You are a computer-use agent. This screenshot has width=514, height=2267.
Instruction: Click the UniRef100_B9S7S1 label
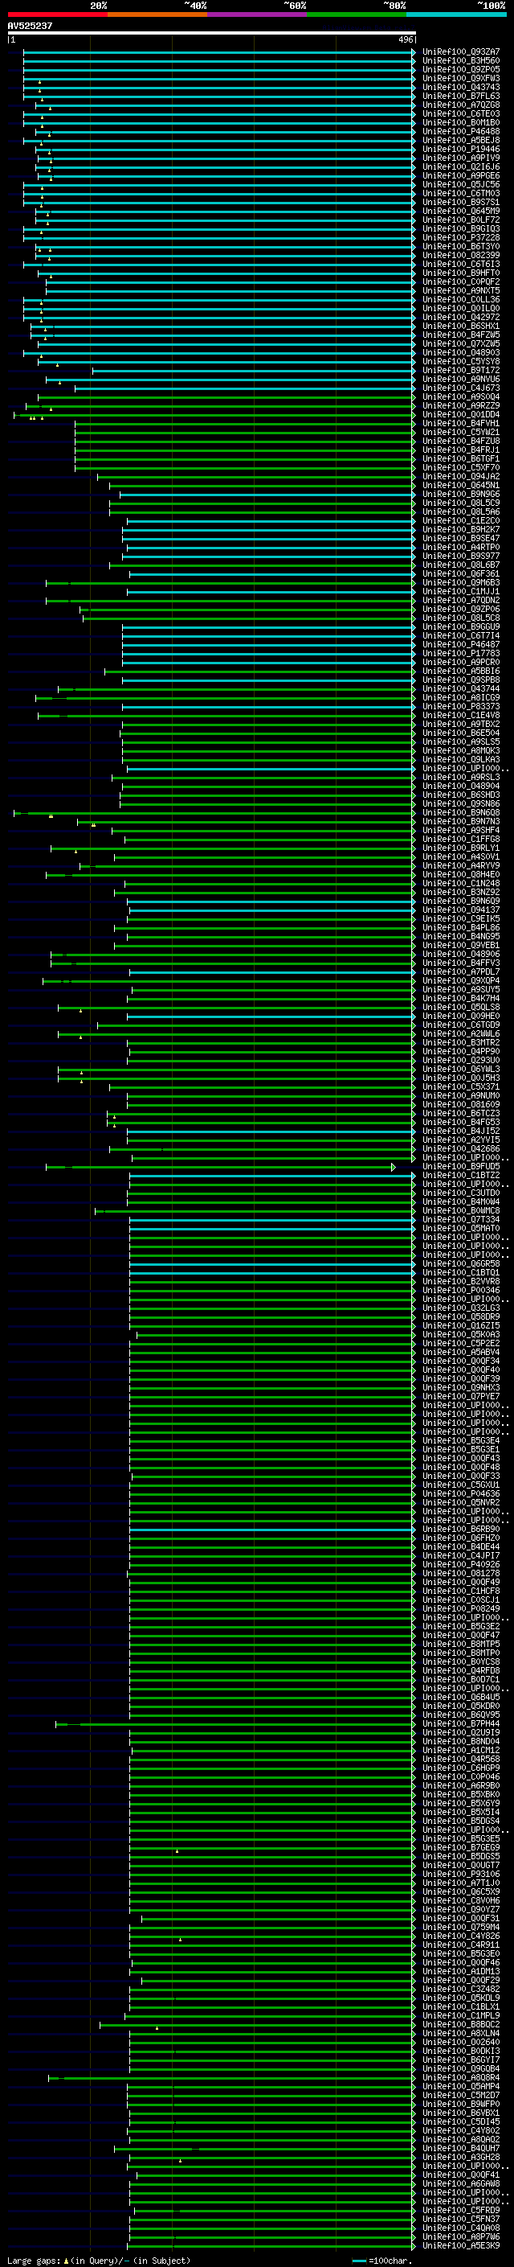tap(461, 203)
